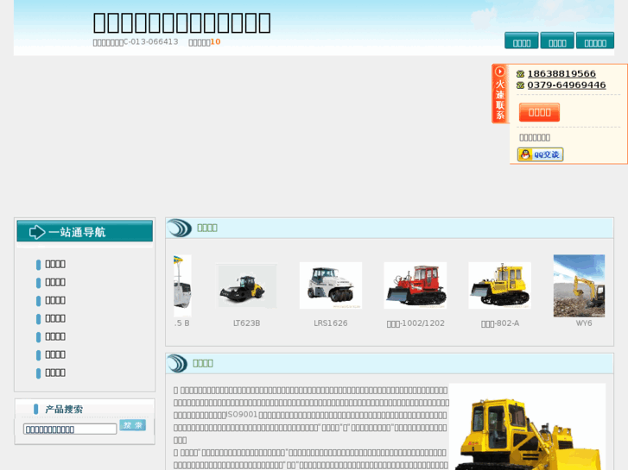Click the telephone icon beside 0379-64969446
Image resolution: width=628 pixels, height=470 pixels.
520,85
